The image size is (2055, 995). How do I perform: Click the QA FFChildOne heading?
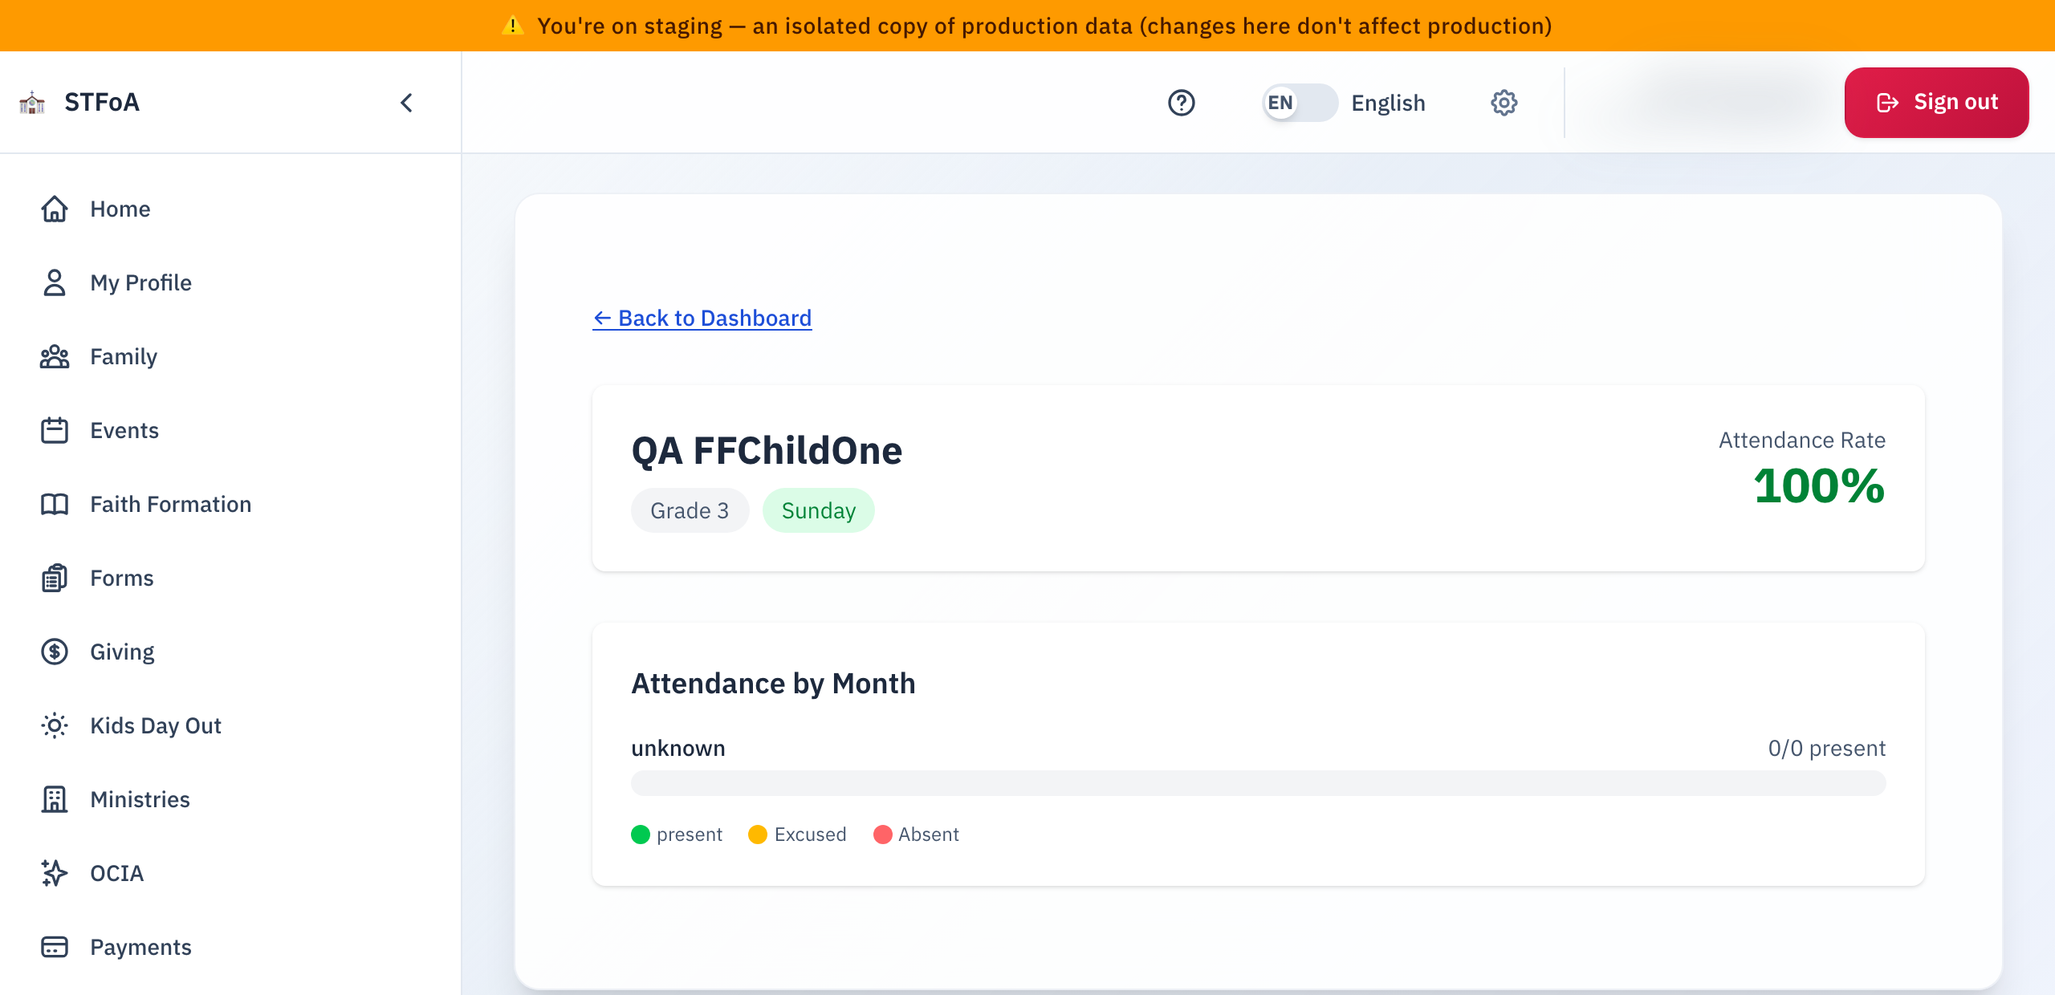[767, 450]
